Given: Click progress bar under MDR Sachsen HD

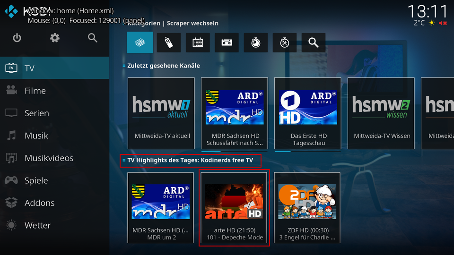Looking at the screenshot, I should [235, 151].
